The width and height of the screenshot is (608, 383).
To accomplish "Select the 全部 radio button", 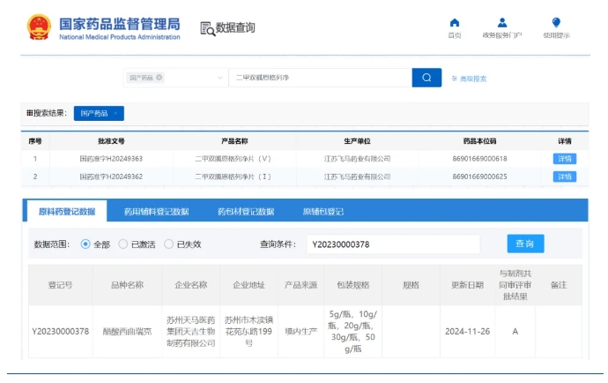I will coord(85,244).
